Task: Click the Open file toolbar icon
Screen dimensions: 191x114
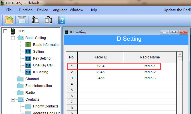Action: [9, 20]
